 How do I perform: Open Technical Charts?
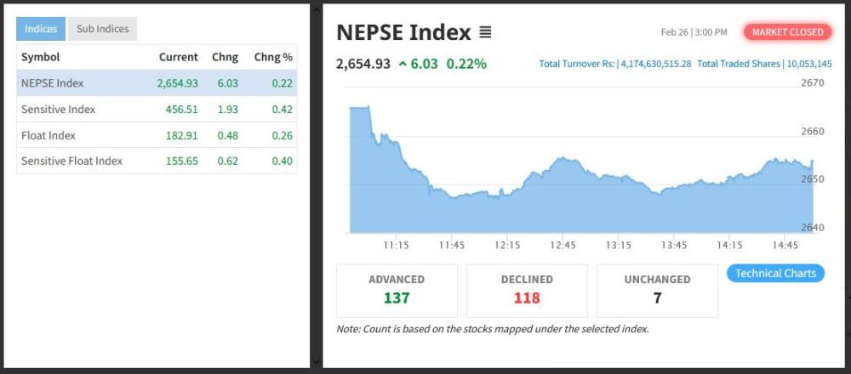point(774,274)
